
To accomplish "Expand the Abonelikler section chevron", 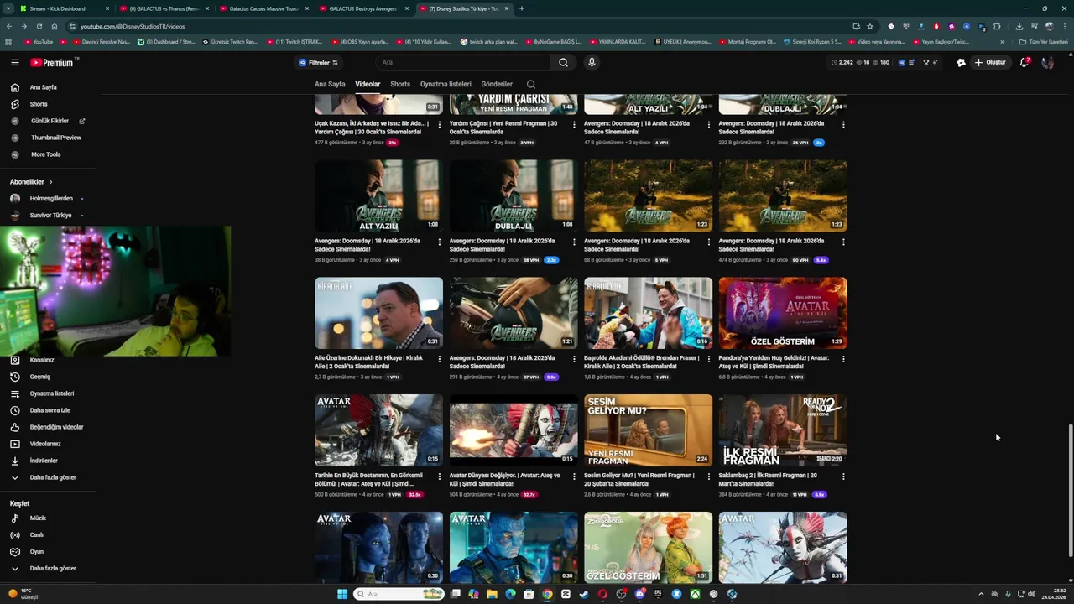I will pyautogui.click(x=50, y=181).
